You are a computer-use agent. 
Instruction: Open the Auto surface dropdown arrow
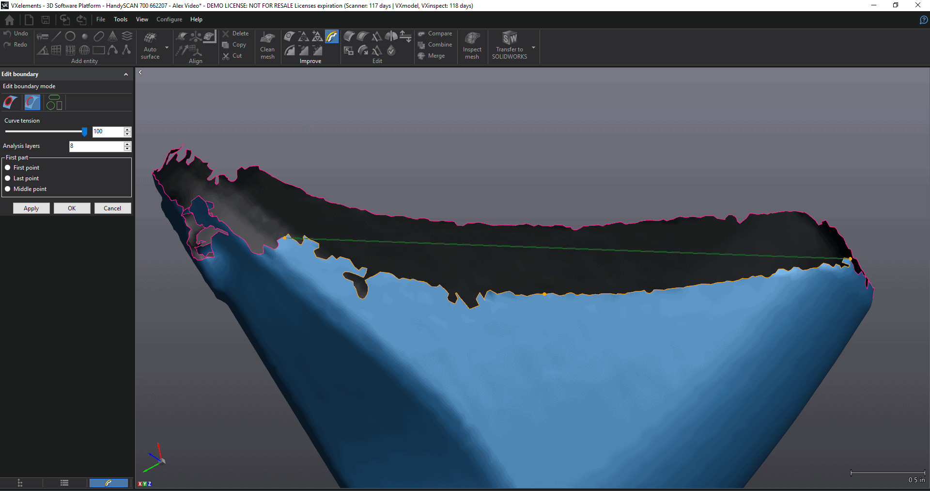(167, 48)
